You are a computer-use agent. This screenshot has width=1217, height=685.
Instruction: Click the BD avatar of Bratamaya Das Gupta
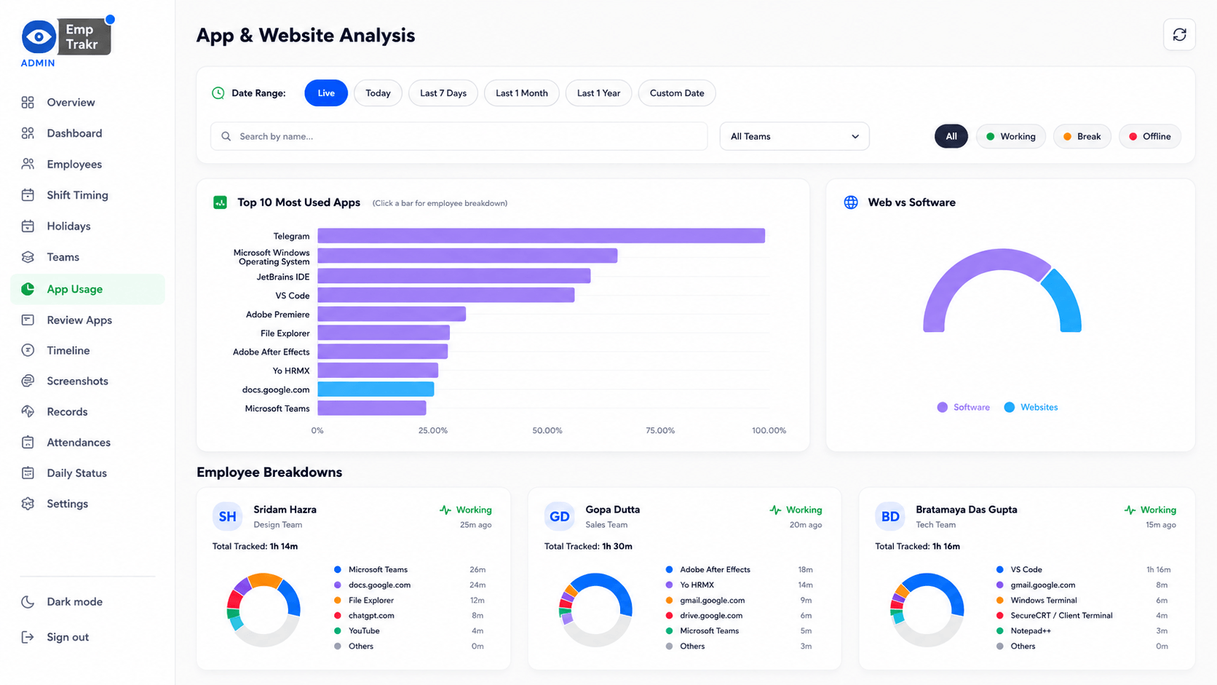(890, 516)
